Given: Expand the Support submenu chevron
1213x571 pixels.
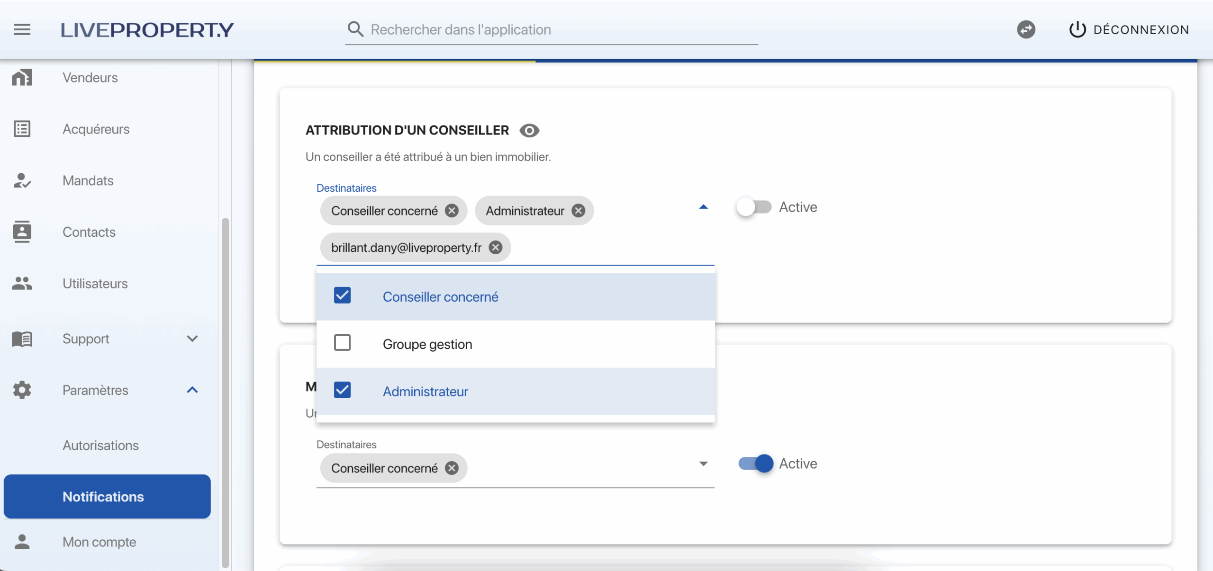Looking at the screenshot, I should pyautogui.click(x=192, y=339).
